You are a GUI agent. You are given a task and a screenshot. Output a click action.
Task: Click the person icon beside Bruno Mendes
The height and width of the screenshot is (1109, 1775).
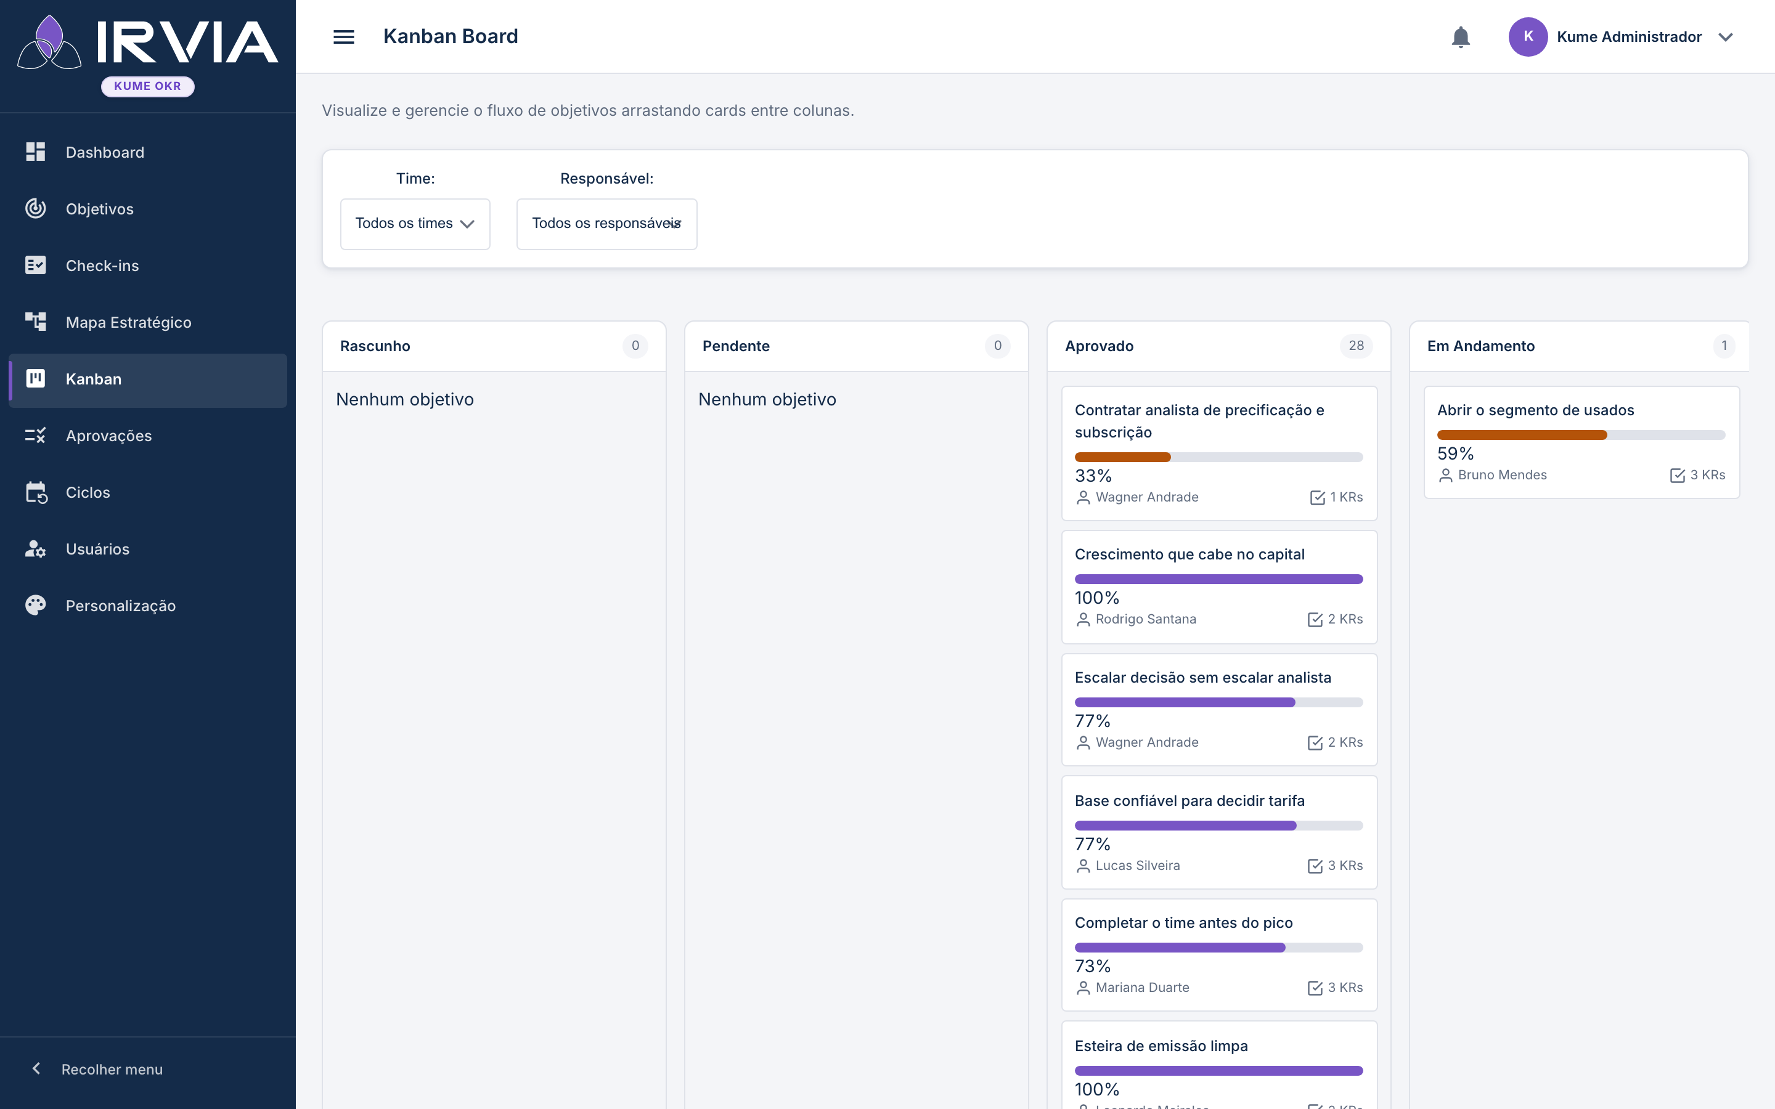1445,475
